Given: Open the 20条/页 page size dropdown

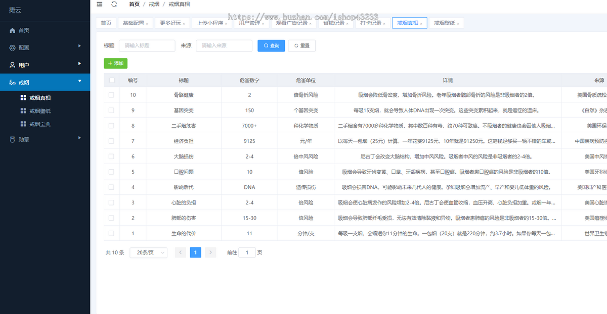Looking at the screenshot, I should 149,252.
